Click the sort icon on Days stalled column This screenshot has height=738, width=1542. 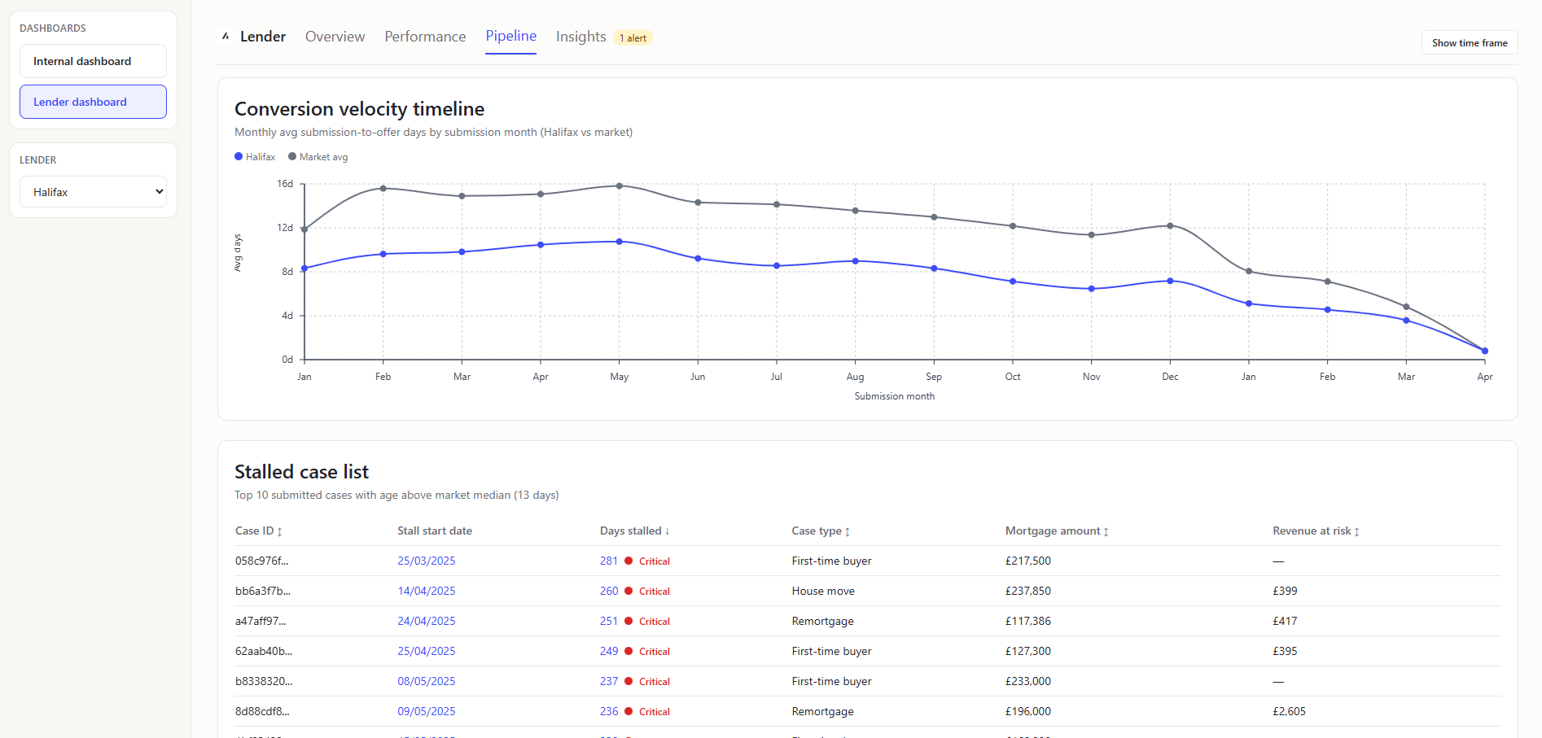coord(667,531)
